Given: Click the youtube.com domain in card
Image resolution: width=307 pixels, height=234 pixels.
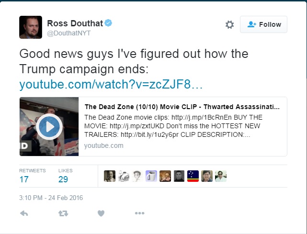Looking at the screenshot, I should click(104, 145).
